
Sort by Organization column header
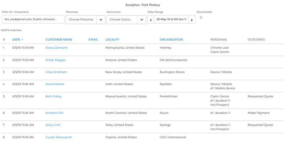tap(171, 40)
